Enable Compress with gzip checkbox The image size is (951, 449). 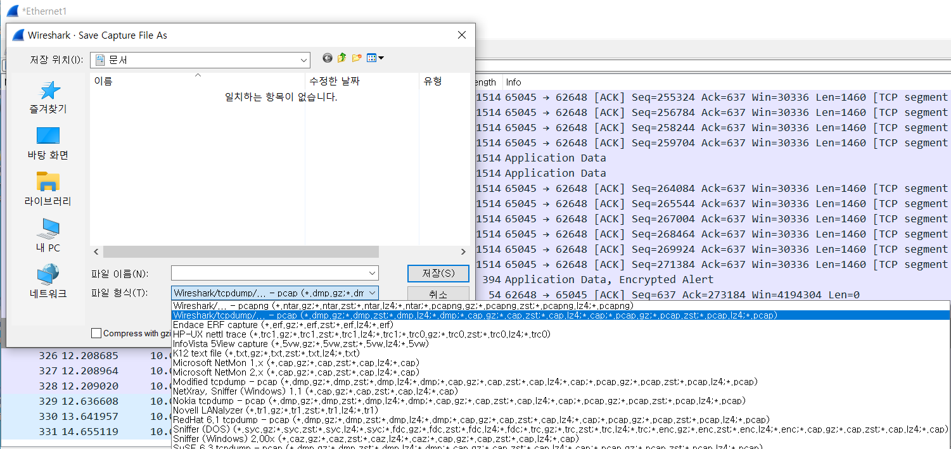96,333
